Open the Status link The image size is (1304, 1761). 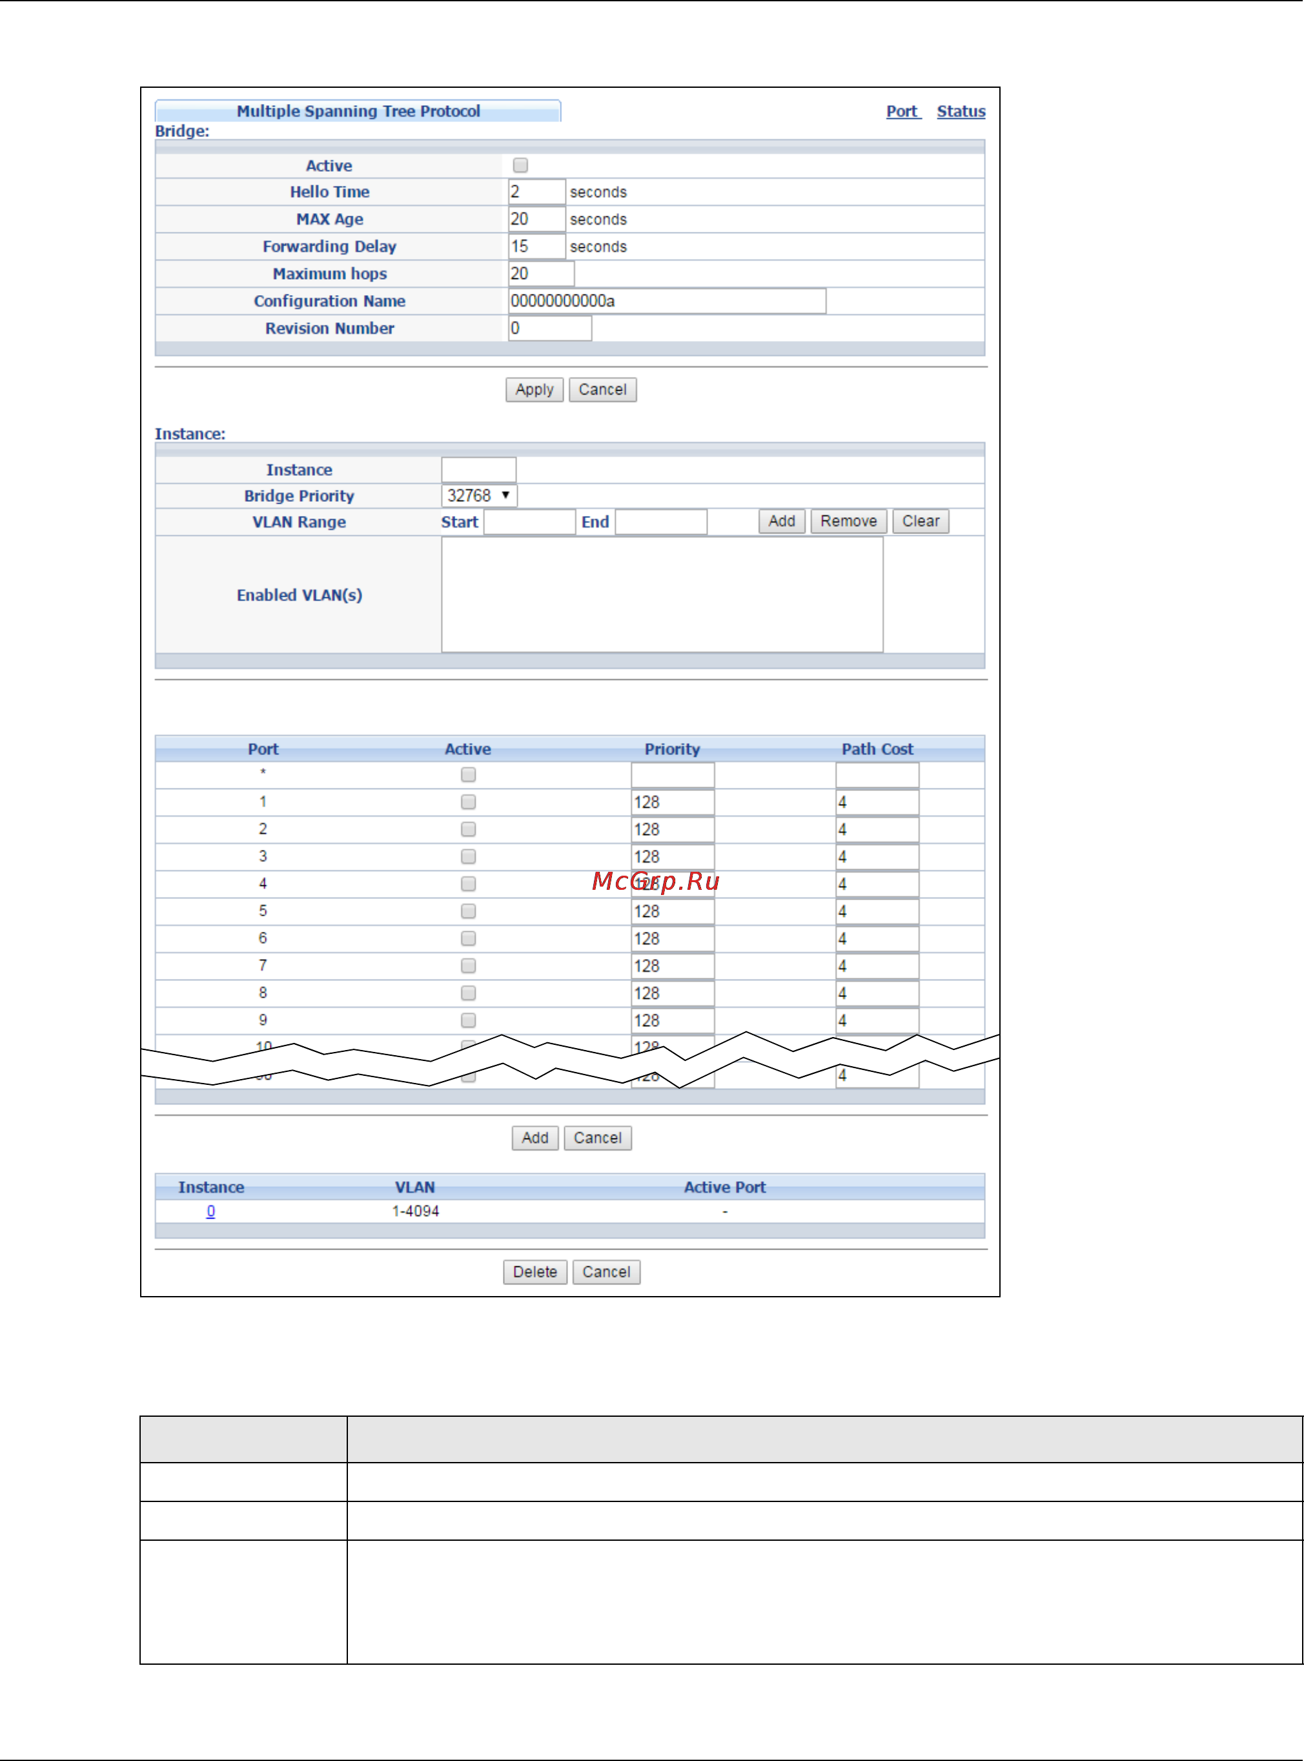click(x=961, y=111)
